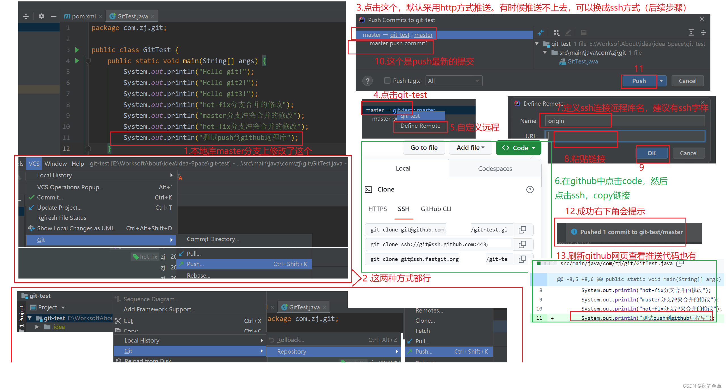The width and height of the screenshot is (726, 391).
Task: Run main method from gutter line 4
Action: (77, 61)
